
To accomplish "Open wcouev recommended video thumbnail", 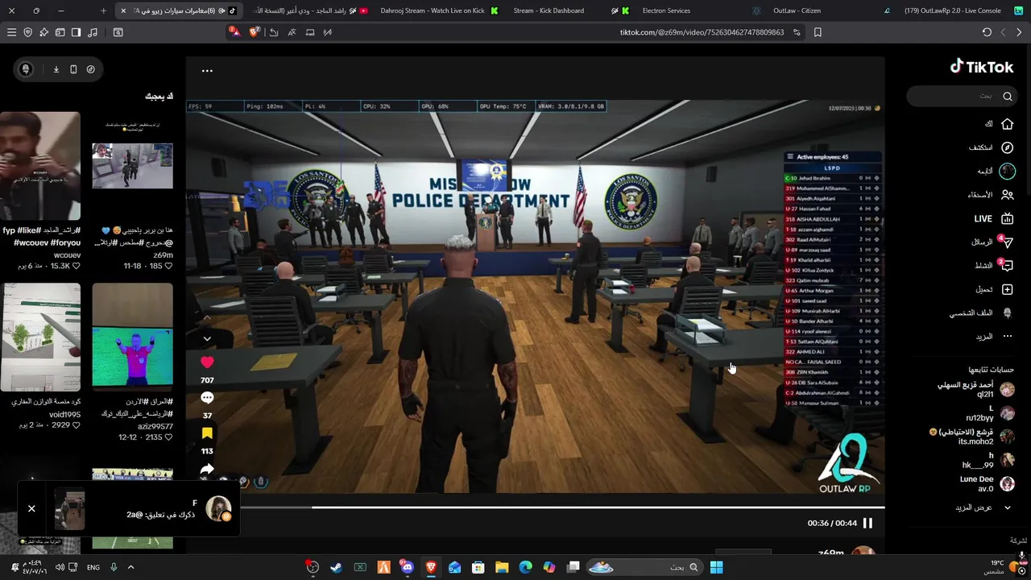I will (40, 166).
